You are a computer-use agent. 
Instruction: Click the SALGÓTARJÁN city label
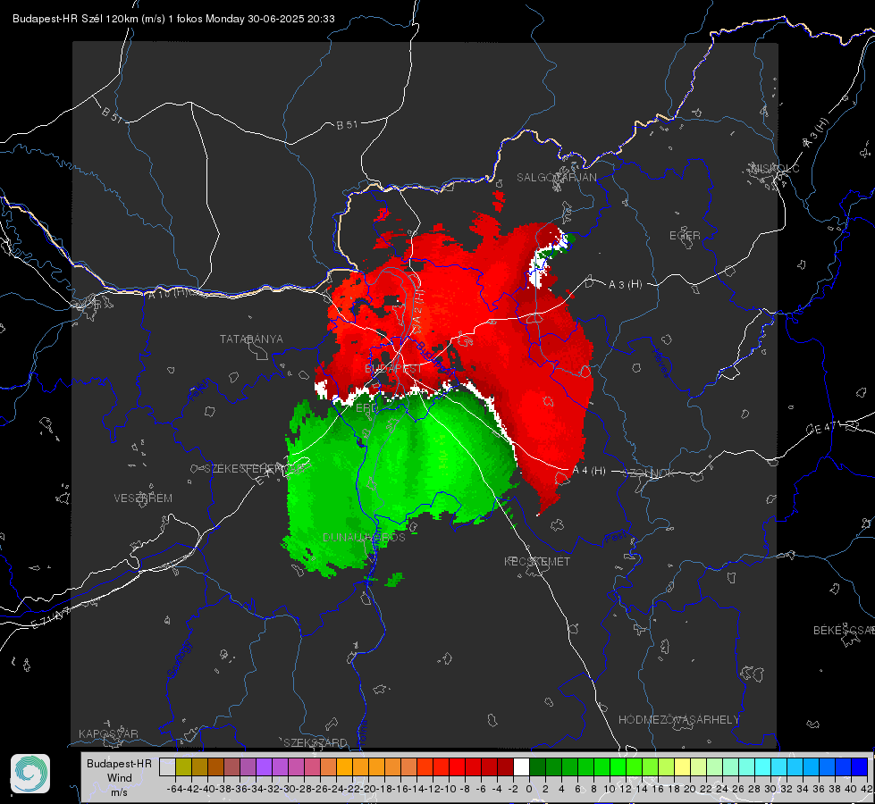click(x=556, y=178)
